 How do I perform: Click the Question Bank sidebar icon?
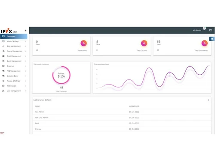(3, 76)
